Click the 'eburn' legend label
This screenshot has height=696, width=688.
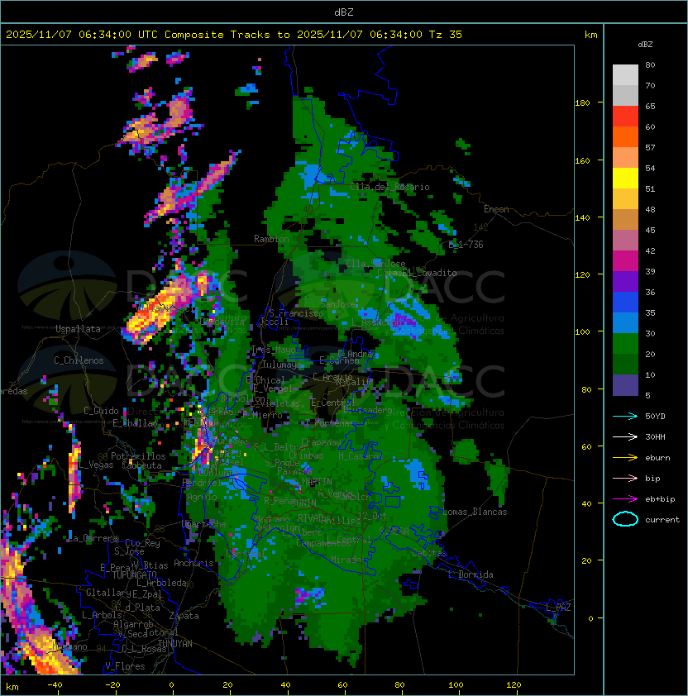click(657, 458)
